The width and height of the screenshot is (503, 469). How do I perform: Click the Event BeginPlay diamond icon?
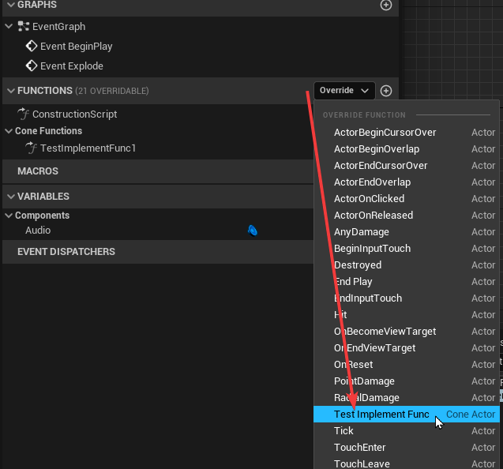click(32, 47)
